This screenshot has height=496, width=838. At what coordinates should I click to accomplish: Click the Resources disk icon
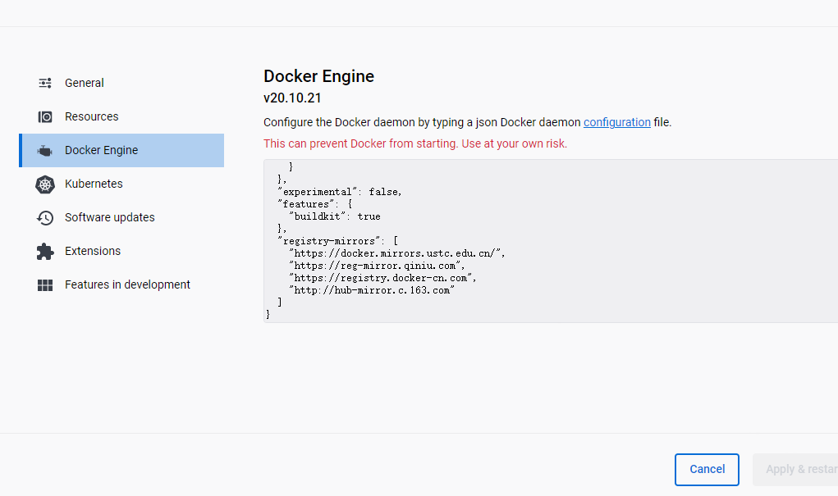(x=45, y=116)
